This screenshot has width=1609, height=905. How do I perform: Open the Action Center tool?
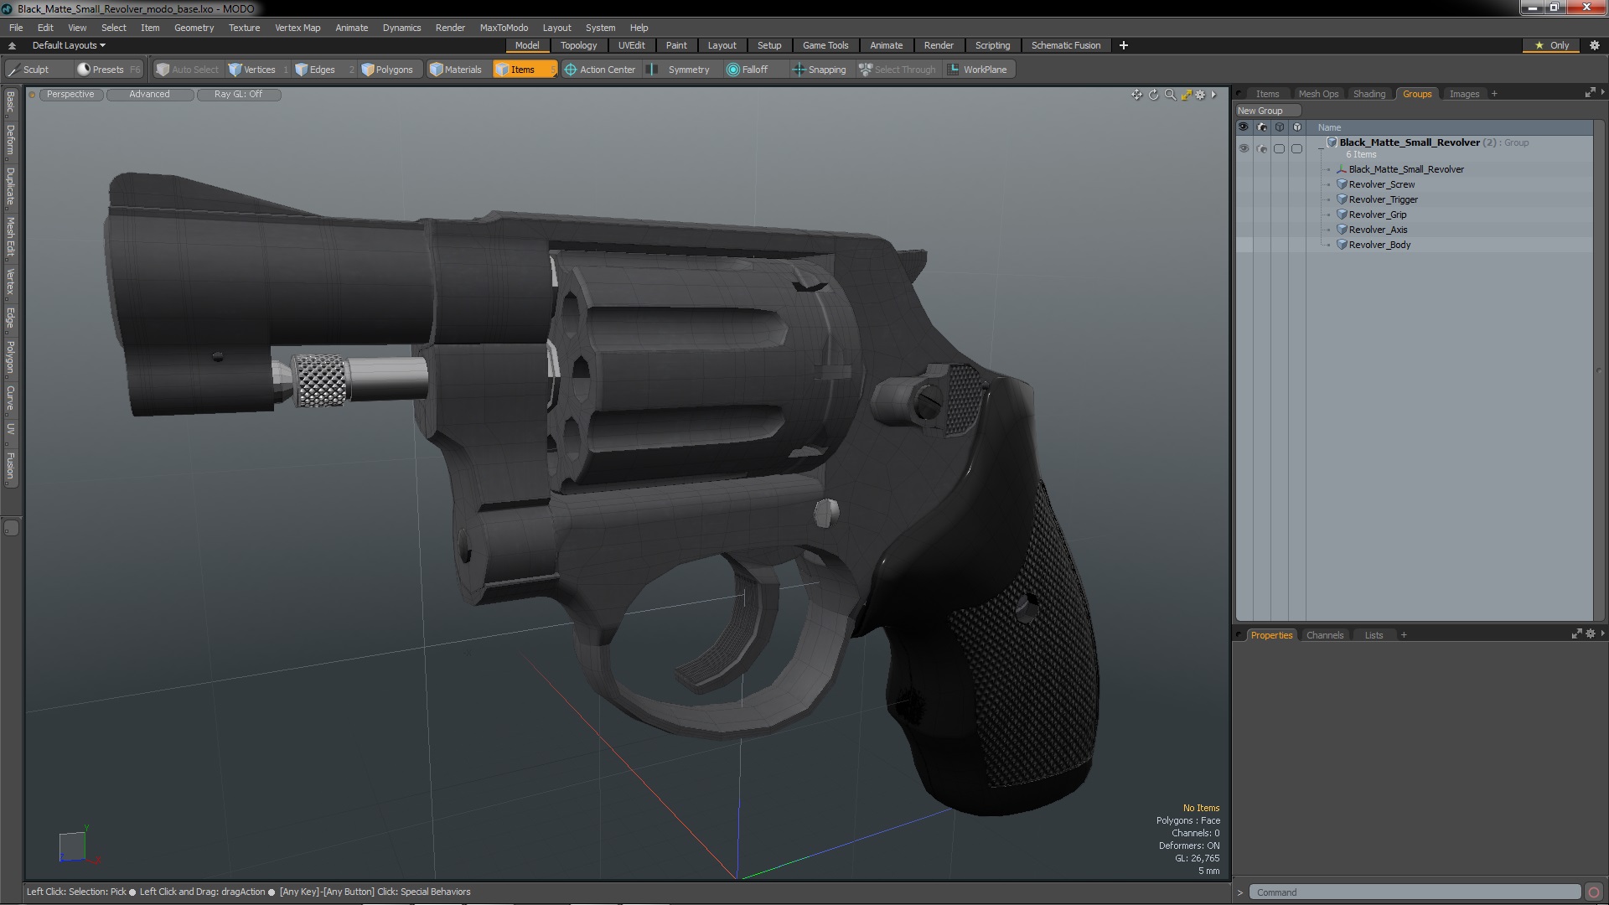click(x=600, y=70)
